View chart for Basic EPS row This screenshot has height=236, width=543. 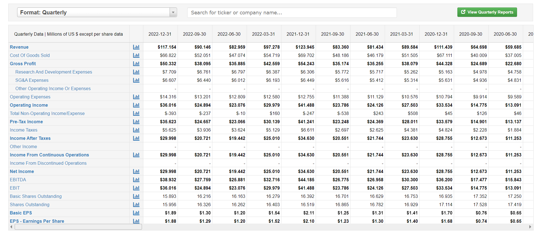tap(136, 213)
